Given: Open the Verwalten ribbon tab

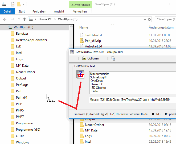Looking at the screenshot, I should click(80, 11).
